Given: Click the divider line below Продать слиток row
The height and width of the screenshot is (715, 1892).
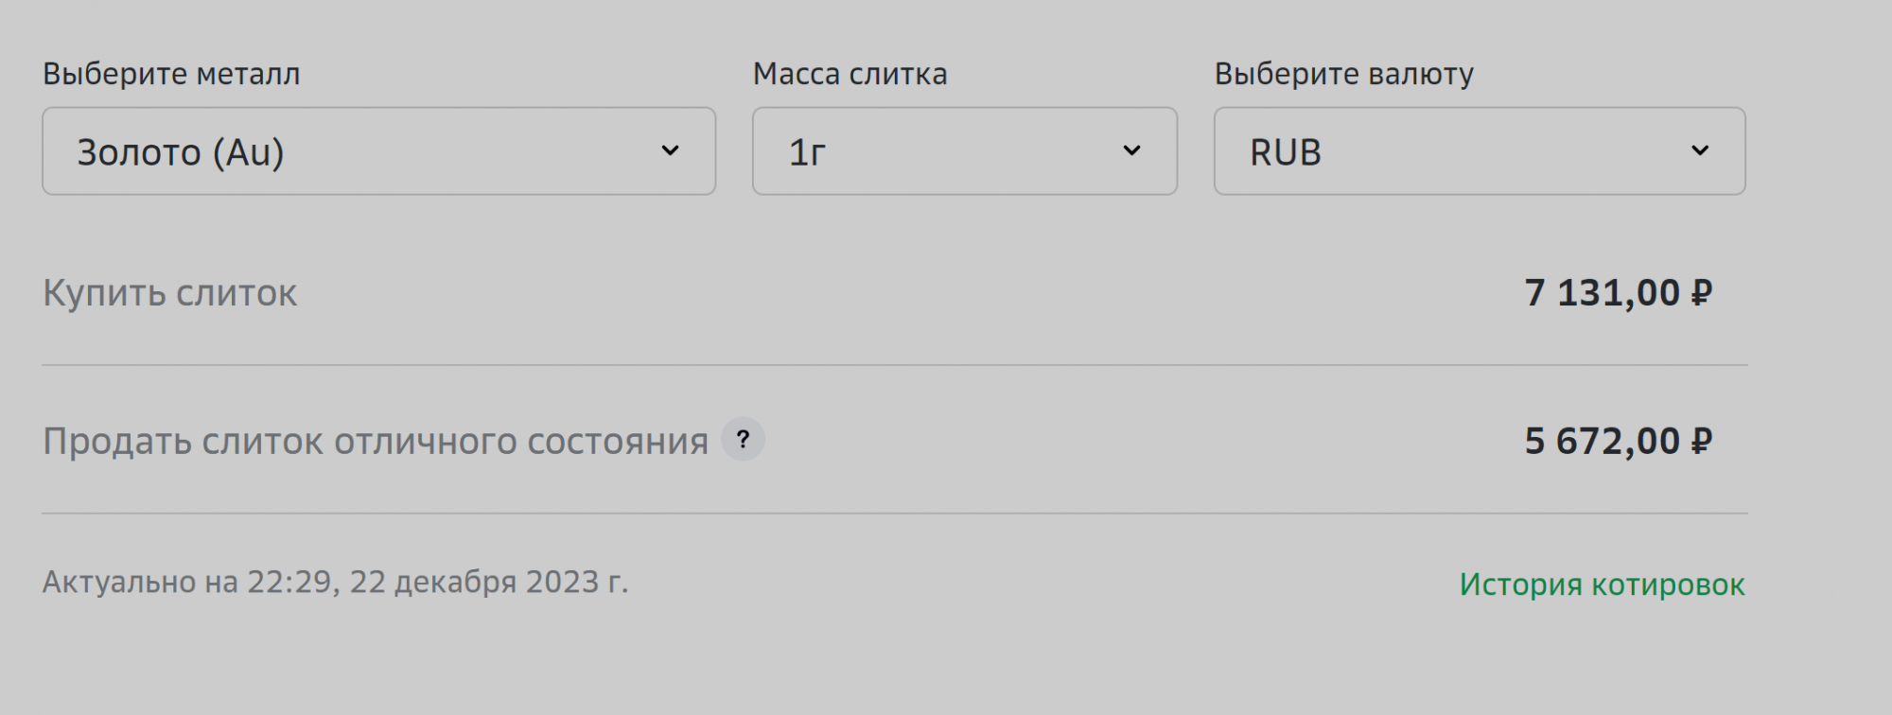Looking at the screenshot, I should [x=894, y=514].
